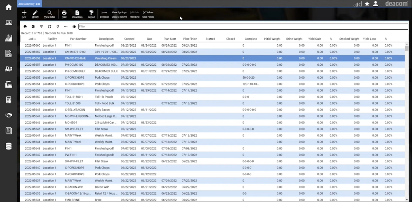Open QC Values from the ribbon
Screen dimensions: 412x203
(148, 12)
